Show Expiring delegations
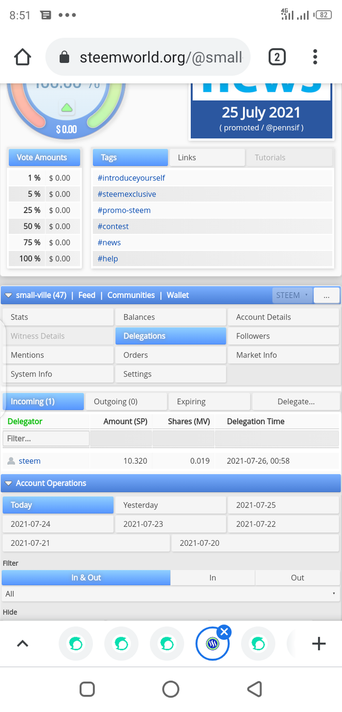 click(209, 402)
